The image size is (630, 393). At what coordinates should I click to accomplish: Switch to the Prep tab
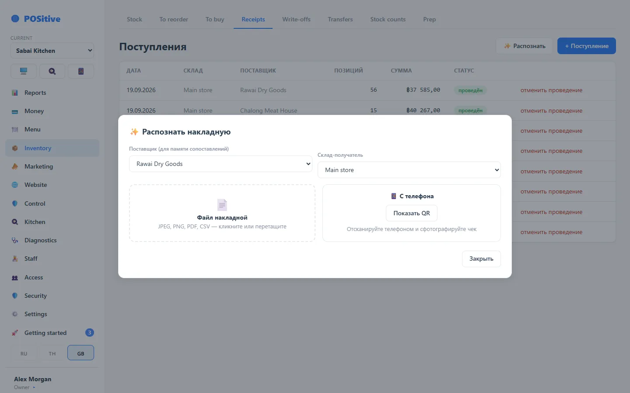[x=429, y=19]
